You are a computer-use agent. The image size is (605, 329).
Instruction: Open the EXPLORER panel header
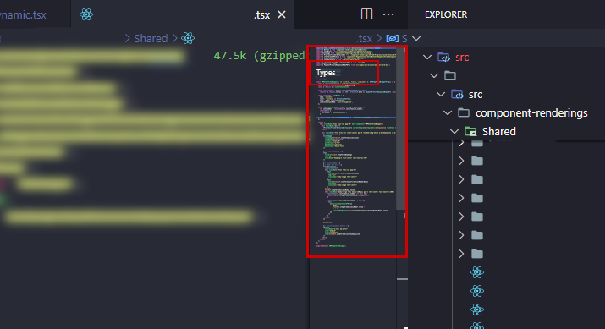[x=446, y=14]
